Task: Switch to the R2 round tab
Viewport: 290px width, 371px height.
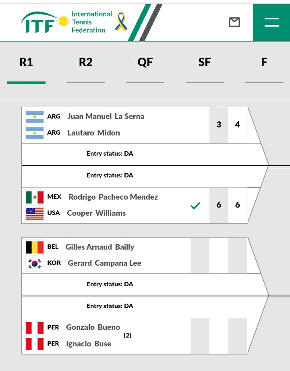Action: tap(85, 63)
